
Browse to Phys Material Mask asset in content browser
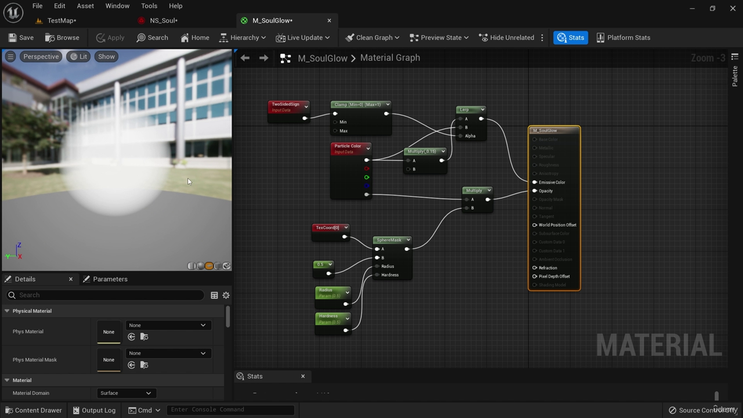pos(144,365)
